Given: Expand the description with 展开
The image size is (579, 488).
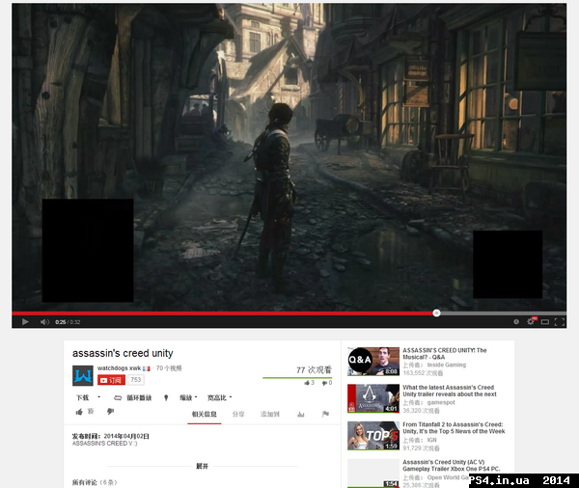Looking at the screenshot, I should 202,466.
